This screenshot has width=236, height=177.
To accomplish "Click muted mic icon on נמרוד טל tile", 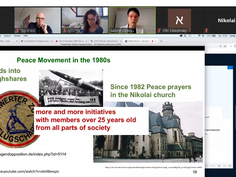I will [17, 31].
